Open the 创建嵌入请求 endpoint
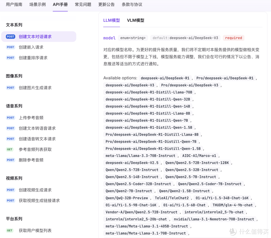The width and height of the screenshot is (271, 238). pyautogui.click(x=31, y=47)
